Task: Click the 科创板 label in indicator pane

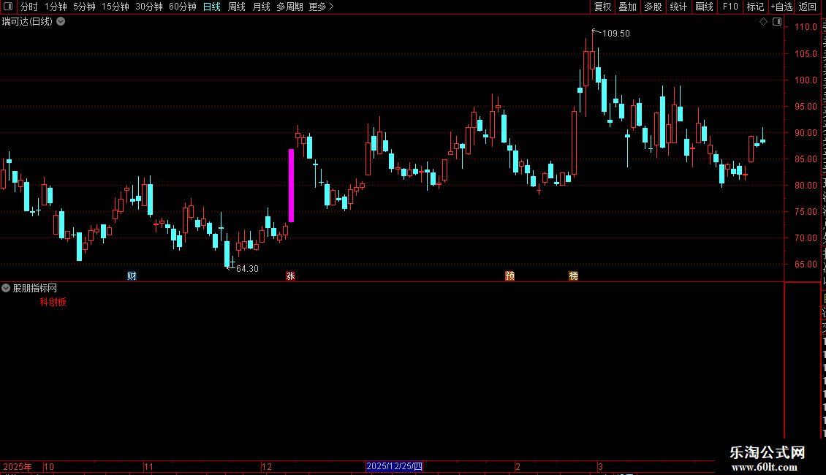Action: 53,303
